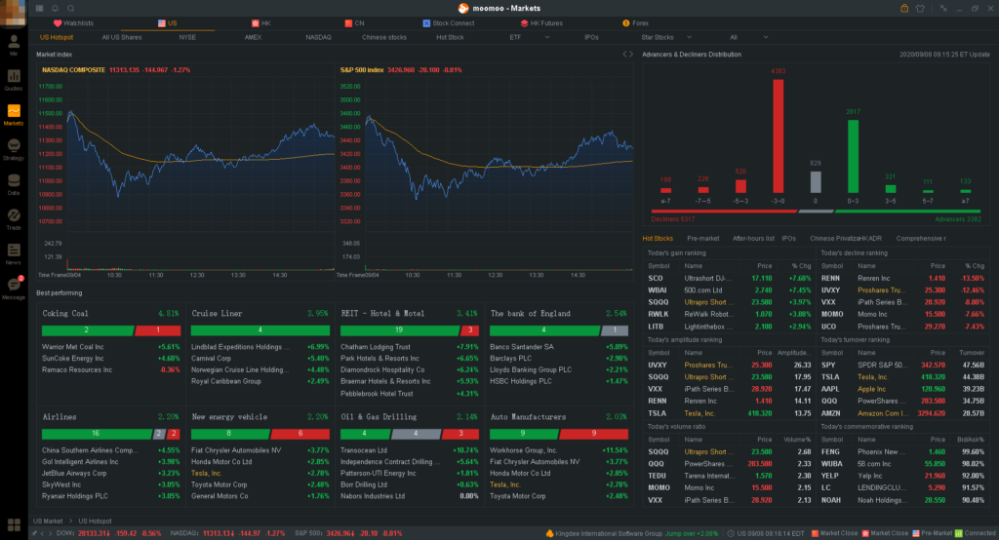Switch to Pre-market stock list tab
999x540 pixels.
pos(702,238)
